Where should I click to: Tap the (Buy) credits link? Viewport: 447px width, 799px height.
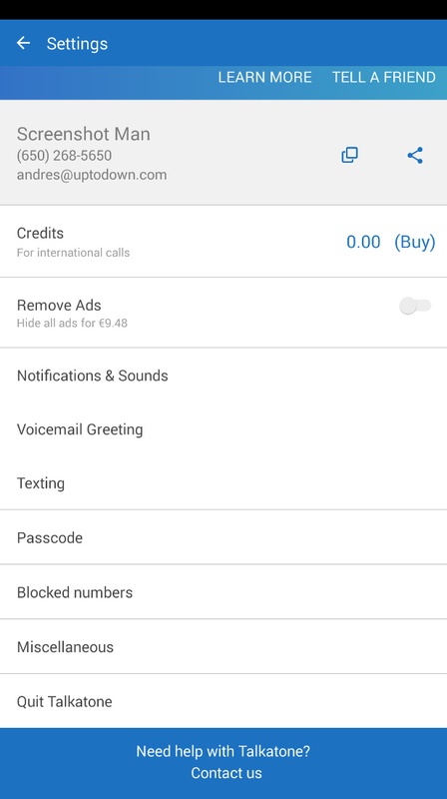[415, 242]
